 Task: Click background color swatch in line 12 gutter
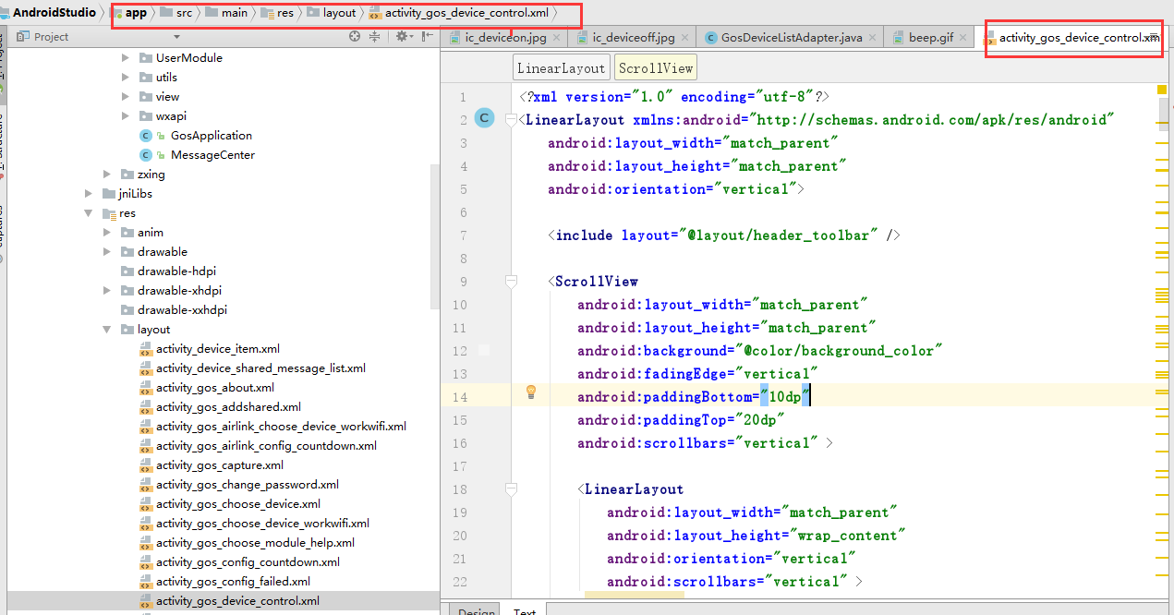[x=484, y=350]
